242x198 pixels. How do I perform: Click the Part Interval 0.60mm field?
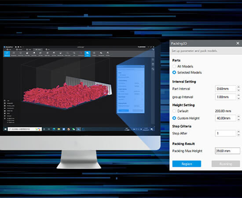225,89
